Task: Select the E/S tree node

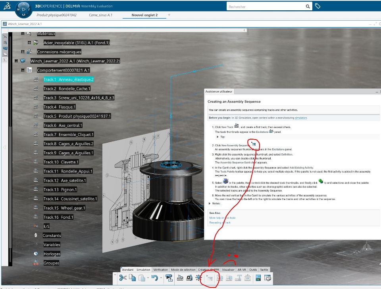Action: tap(46, 227)
